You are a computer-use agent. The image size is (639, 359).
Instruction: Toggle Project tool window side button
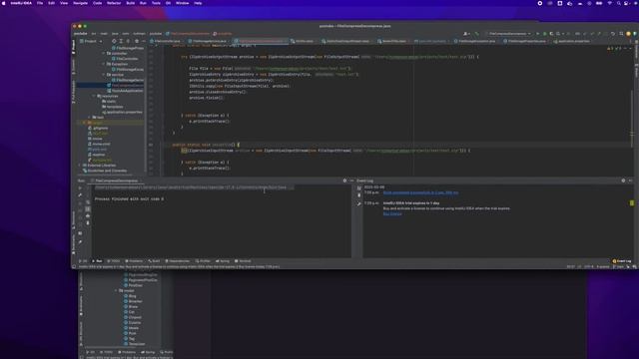click(74, 47)
